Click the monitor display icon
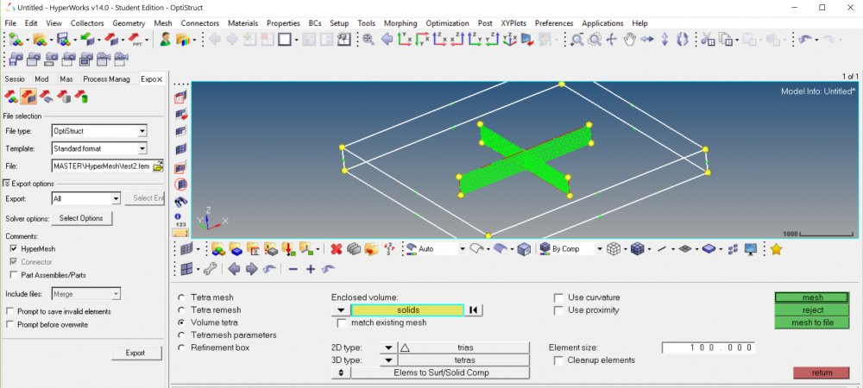Image resolution: width=863 pixels, height=388 pixels. click(750, 249)
